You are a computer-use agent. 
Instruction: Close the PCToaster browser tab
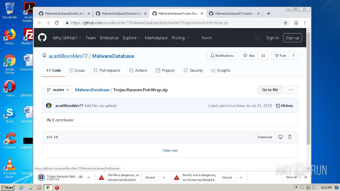click(x=259, y=14)
